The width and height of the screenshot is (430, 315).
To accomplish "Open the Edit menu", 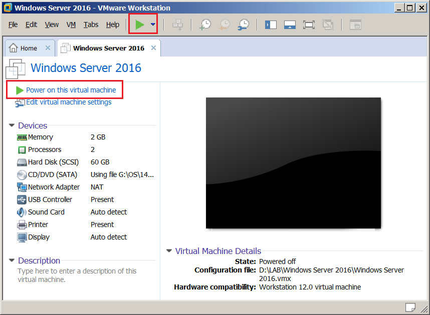I will (x=31, y=24).
